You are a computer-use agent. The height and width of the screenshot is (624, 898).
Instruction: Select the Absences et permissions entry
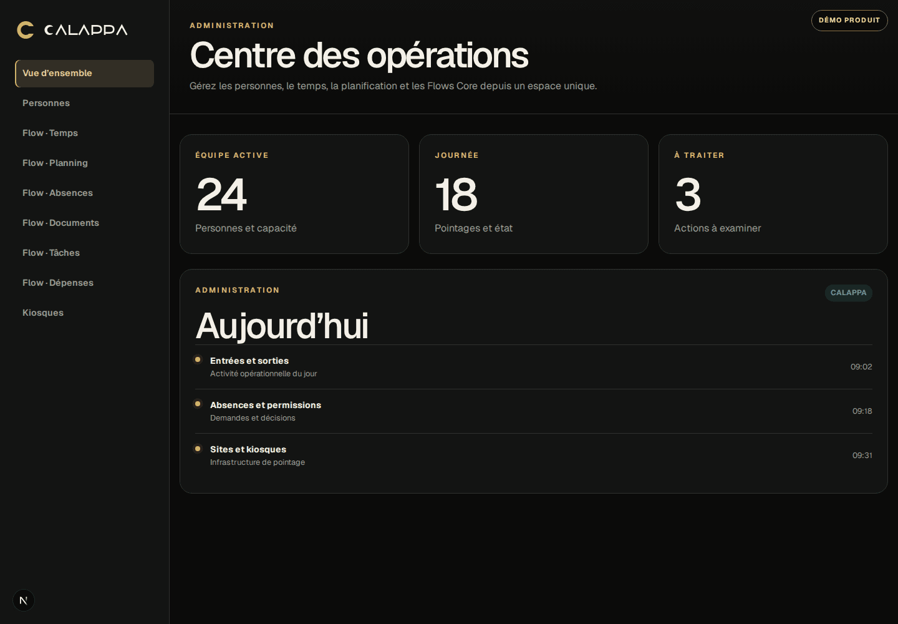point(534,411)
